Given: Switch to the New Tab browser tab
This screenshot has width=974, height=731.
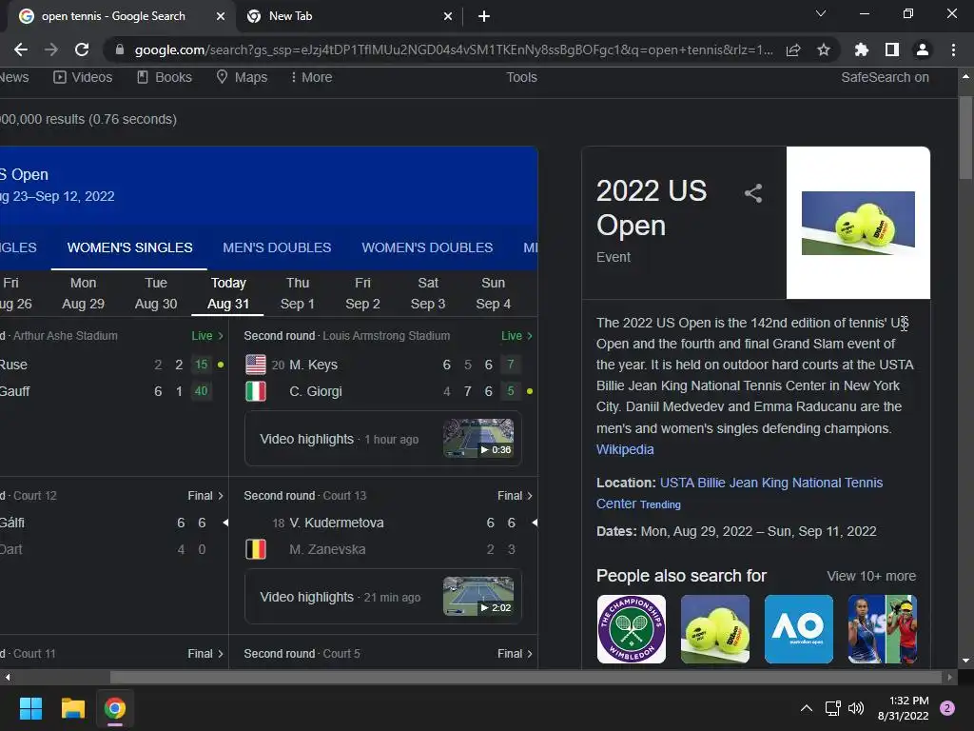Looking at the screenshot, I should (350, 16).
